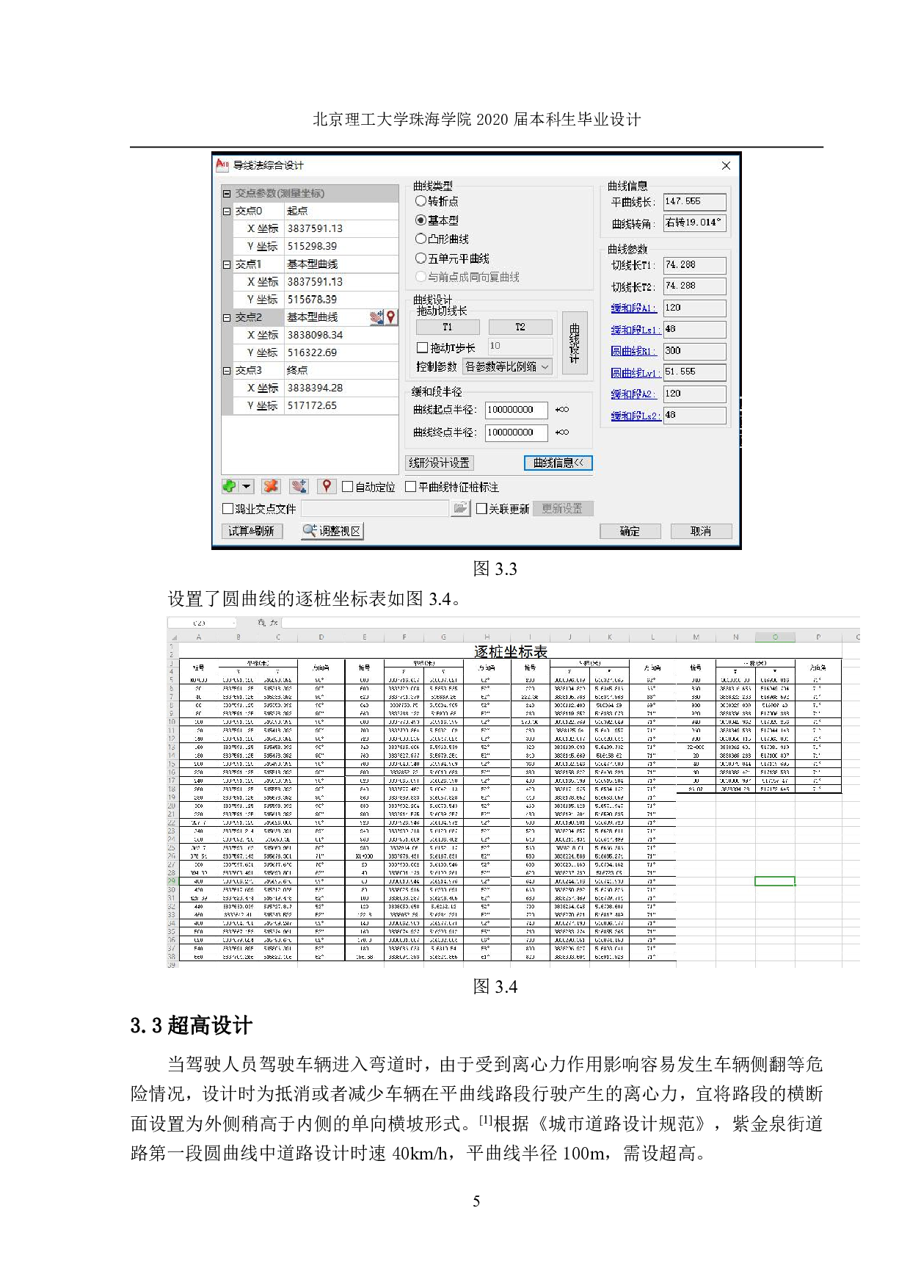Toggle the 鸿业交点文件 checkbox
The height and width of the screenshot is (1288, 910).
(227, 508)
